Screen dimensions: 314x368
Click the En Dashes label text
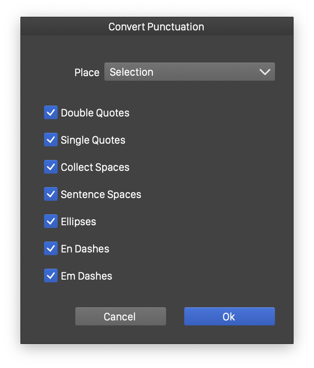tap(85, 249)
